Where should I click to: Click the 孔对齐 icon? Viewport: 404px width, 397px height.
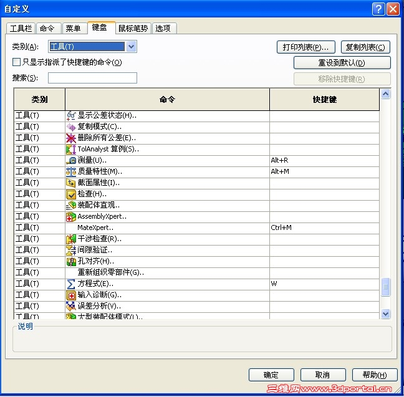pos(71,262)
